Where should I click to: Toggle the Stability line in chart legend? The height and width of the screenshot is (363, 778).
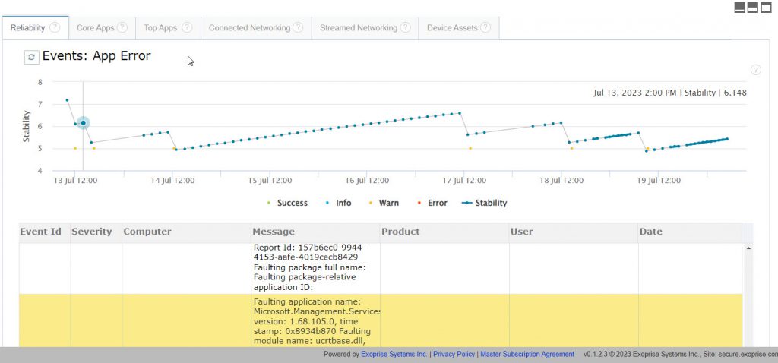[x=484, y=203]
